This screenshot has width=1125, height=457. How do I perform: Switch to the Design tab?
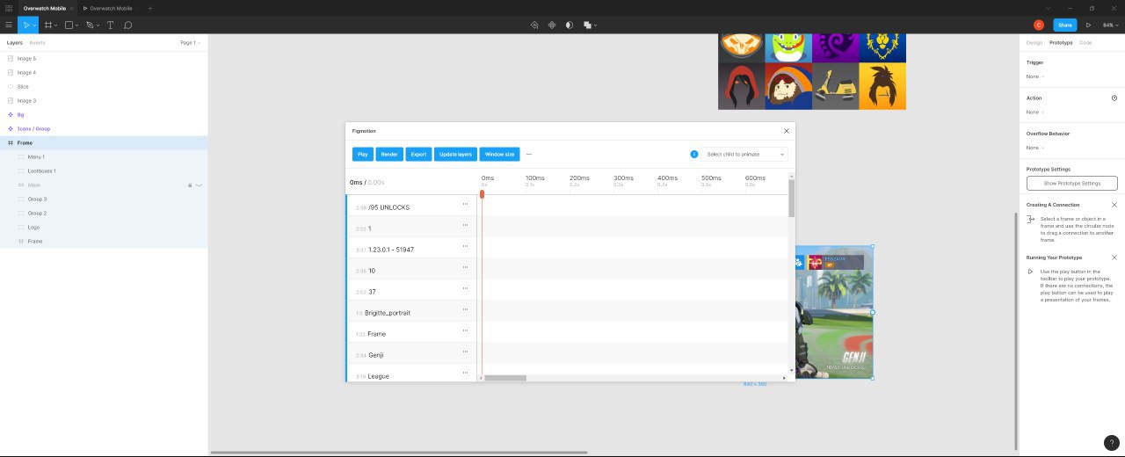(x=1034, y=42)
